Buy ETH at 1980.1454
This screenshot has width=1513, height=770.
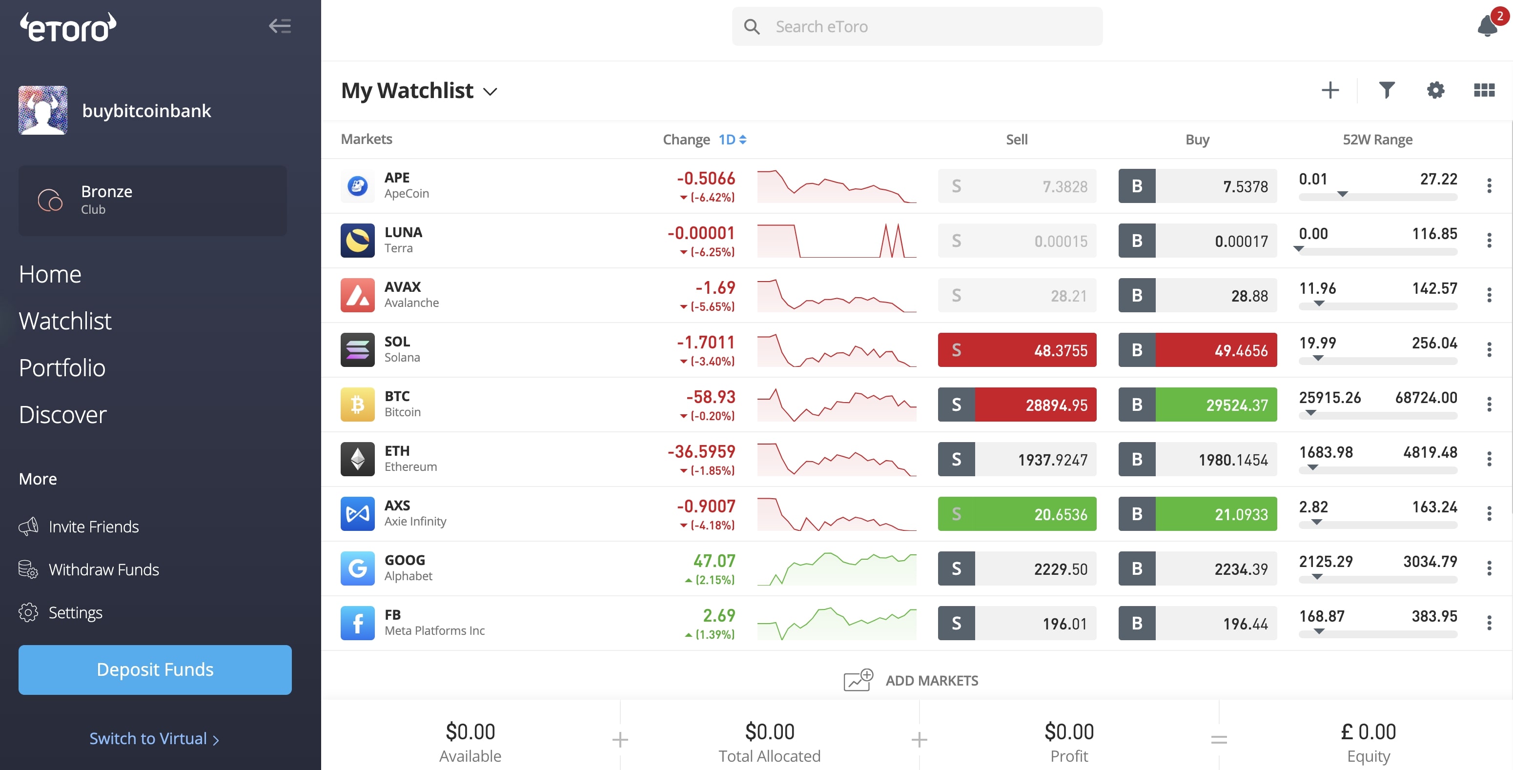(x=1197, y=459)
